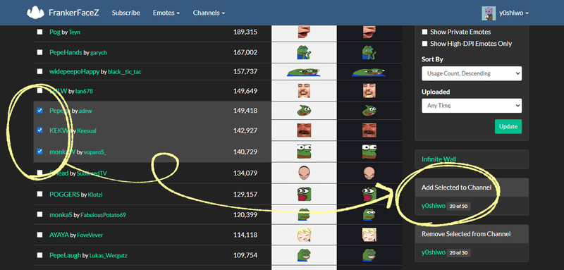Viewport: 564px width, 270px height.
Task: Click the usage count 109,754
Action: pyautogui.click(x=245, y=255)
